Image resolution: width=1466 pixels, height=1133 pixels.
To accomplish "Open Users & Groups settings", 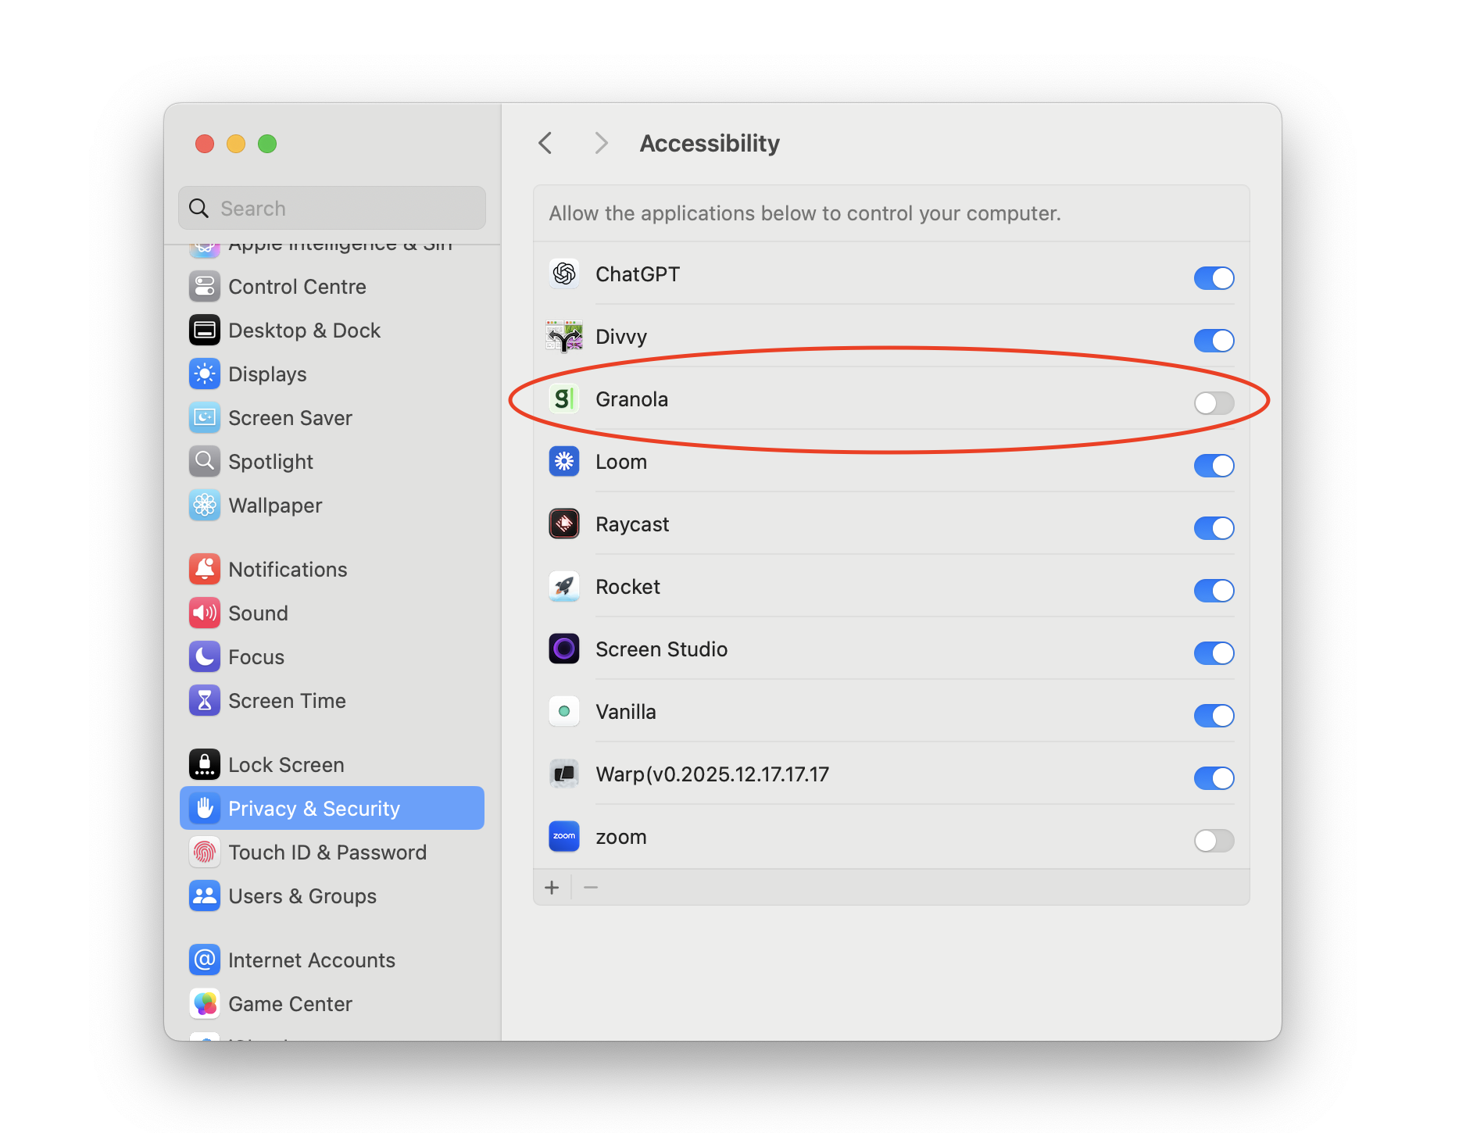I will 302,895.
